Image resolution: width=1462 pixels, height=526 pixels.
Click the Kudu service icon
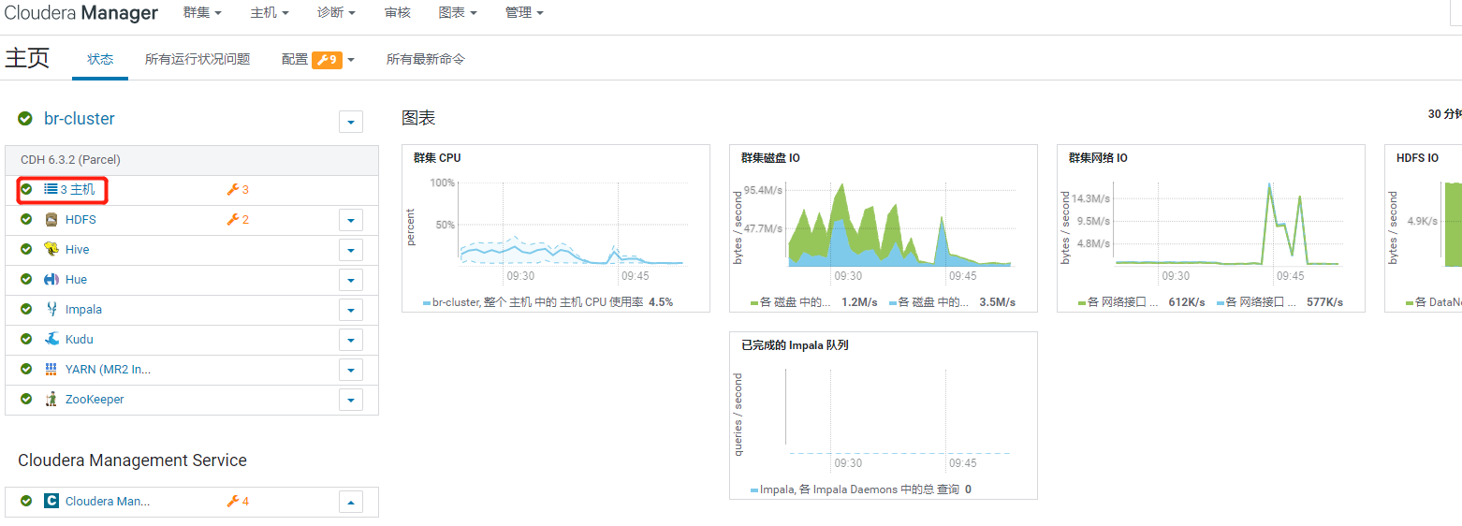tap(51, 340)
